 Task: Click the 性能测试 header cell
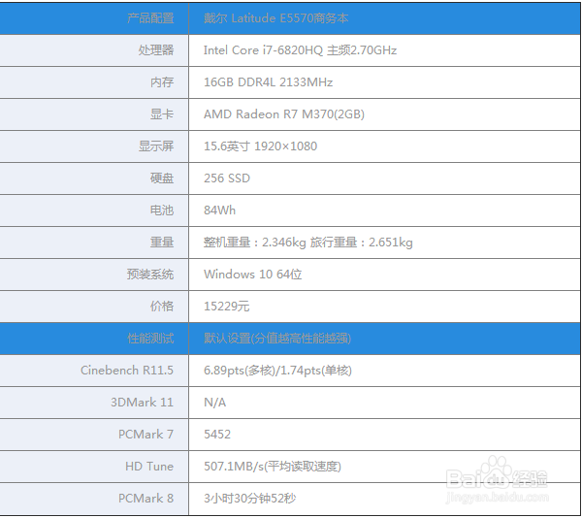tap(94, 338)
